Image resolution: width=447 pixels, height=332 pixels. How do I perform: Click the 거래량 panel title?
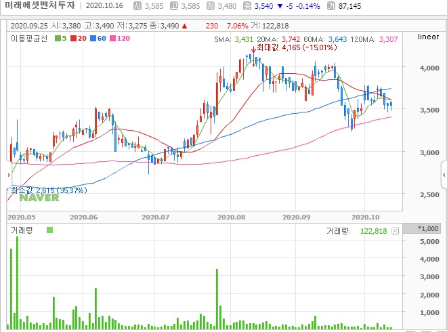[x=22, y=230]
